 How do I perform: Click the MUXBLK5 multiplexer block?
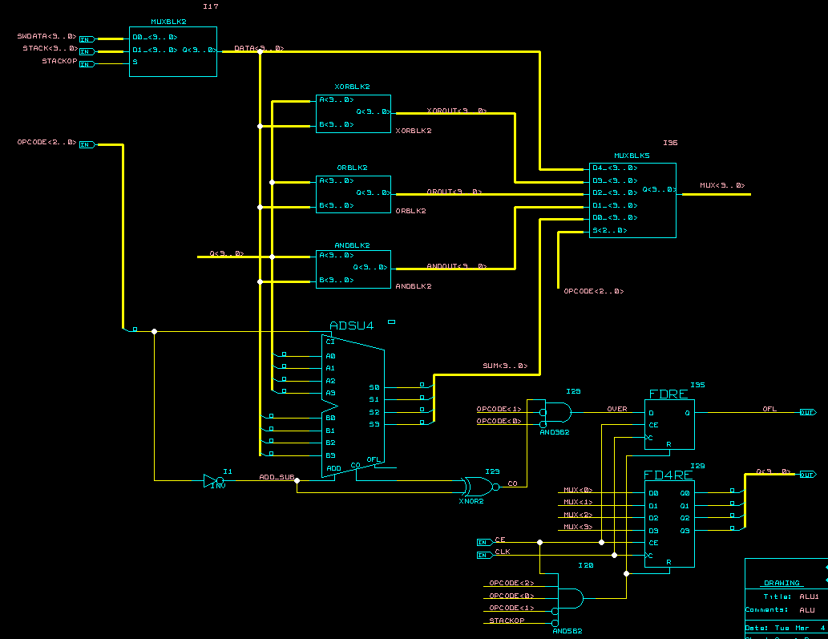point(632,200)
